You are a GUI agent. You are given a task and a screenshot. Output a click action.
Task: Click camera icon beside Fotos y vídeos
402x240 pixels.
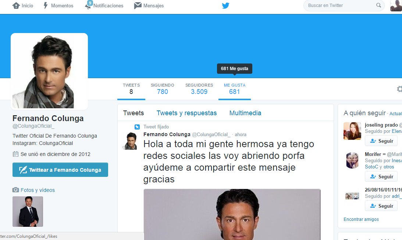[16, 190]
